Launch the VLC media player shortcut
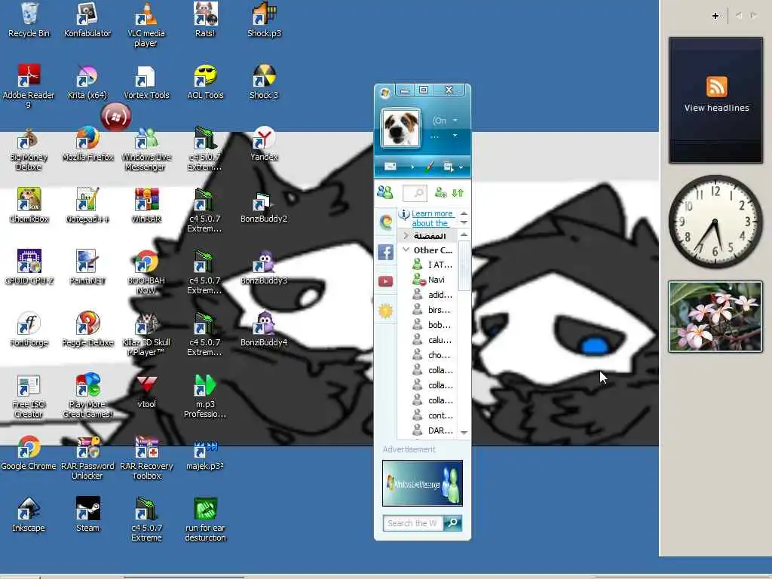The width and height of the screenshot is (772, 579). point(146,25)
